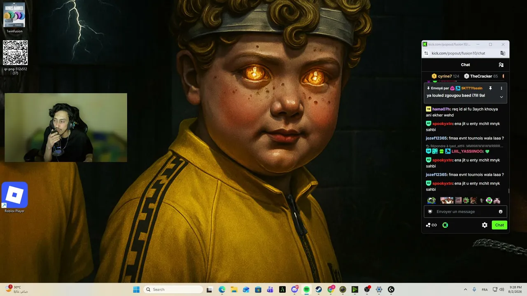Screen dimensions: 527x296
Task: Click the chat window scrollbar
Action: pos(509,191)
